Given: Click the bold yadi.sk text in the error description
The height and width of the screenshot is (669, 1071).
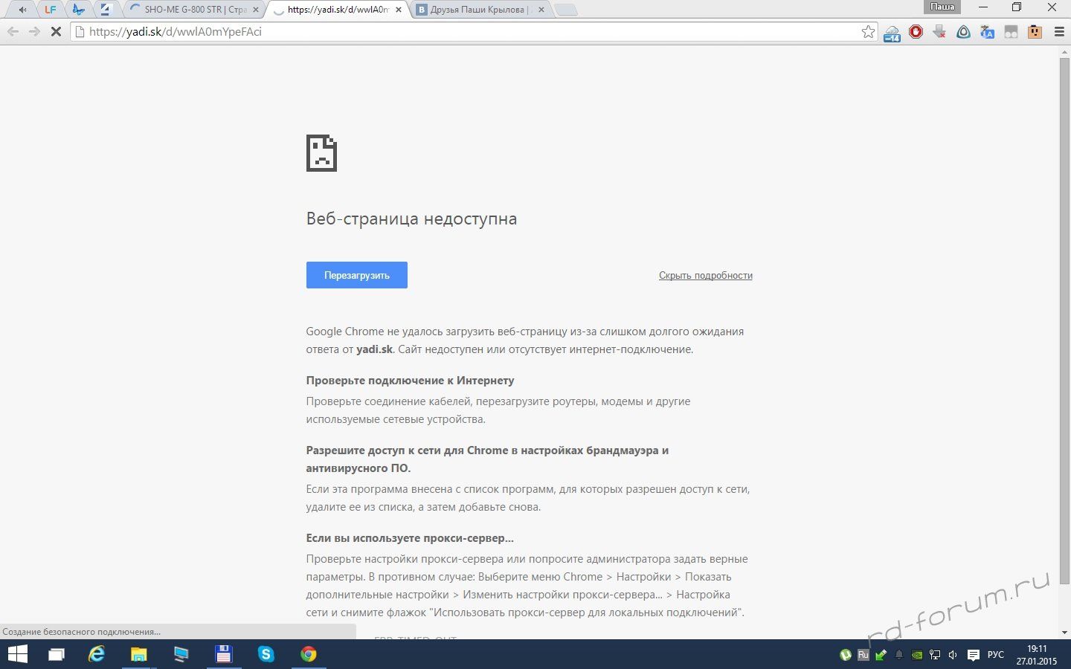Looking at the screenshot, I should 374,349.
